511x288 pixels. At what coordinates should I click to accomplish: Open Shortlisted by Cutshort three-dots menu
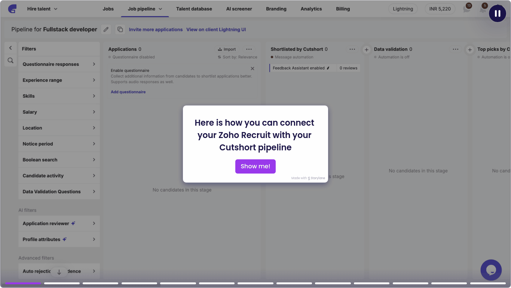pyautogui.click(x=352, y=49)
